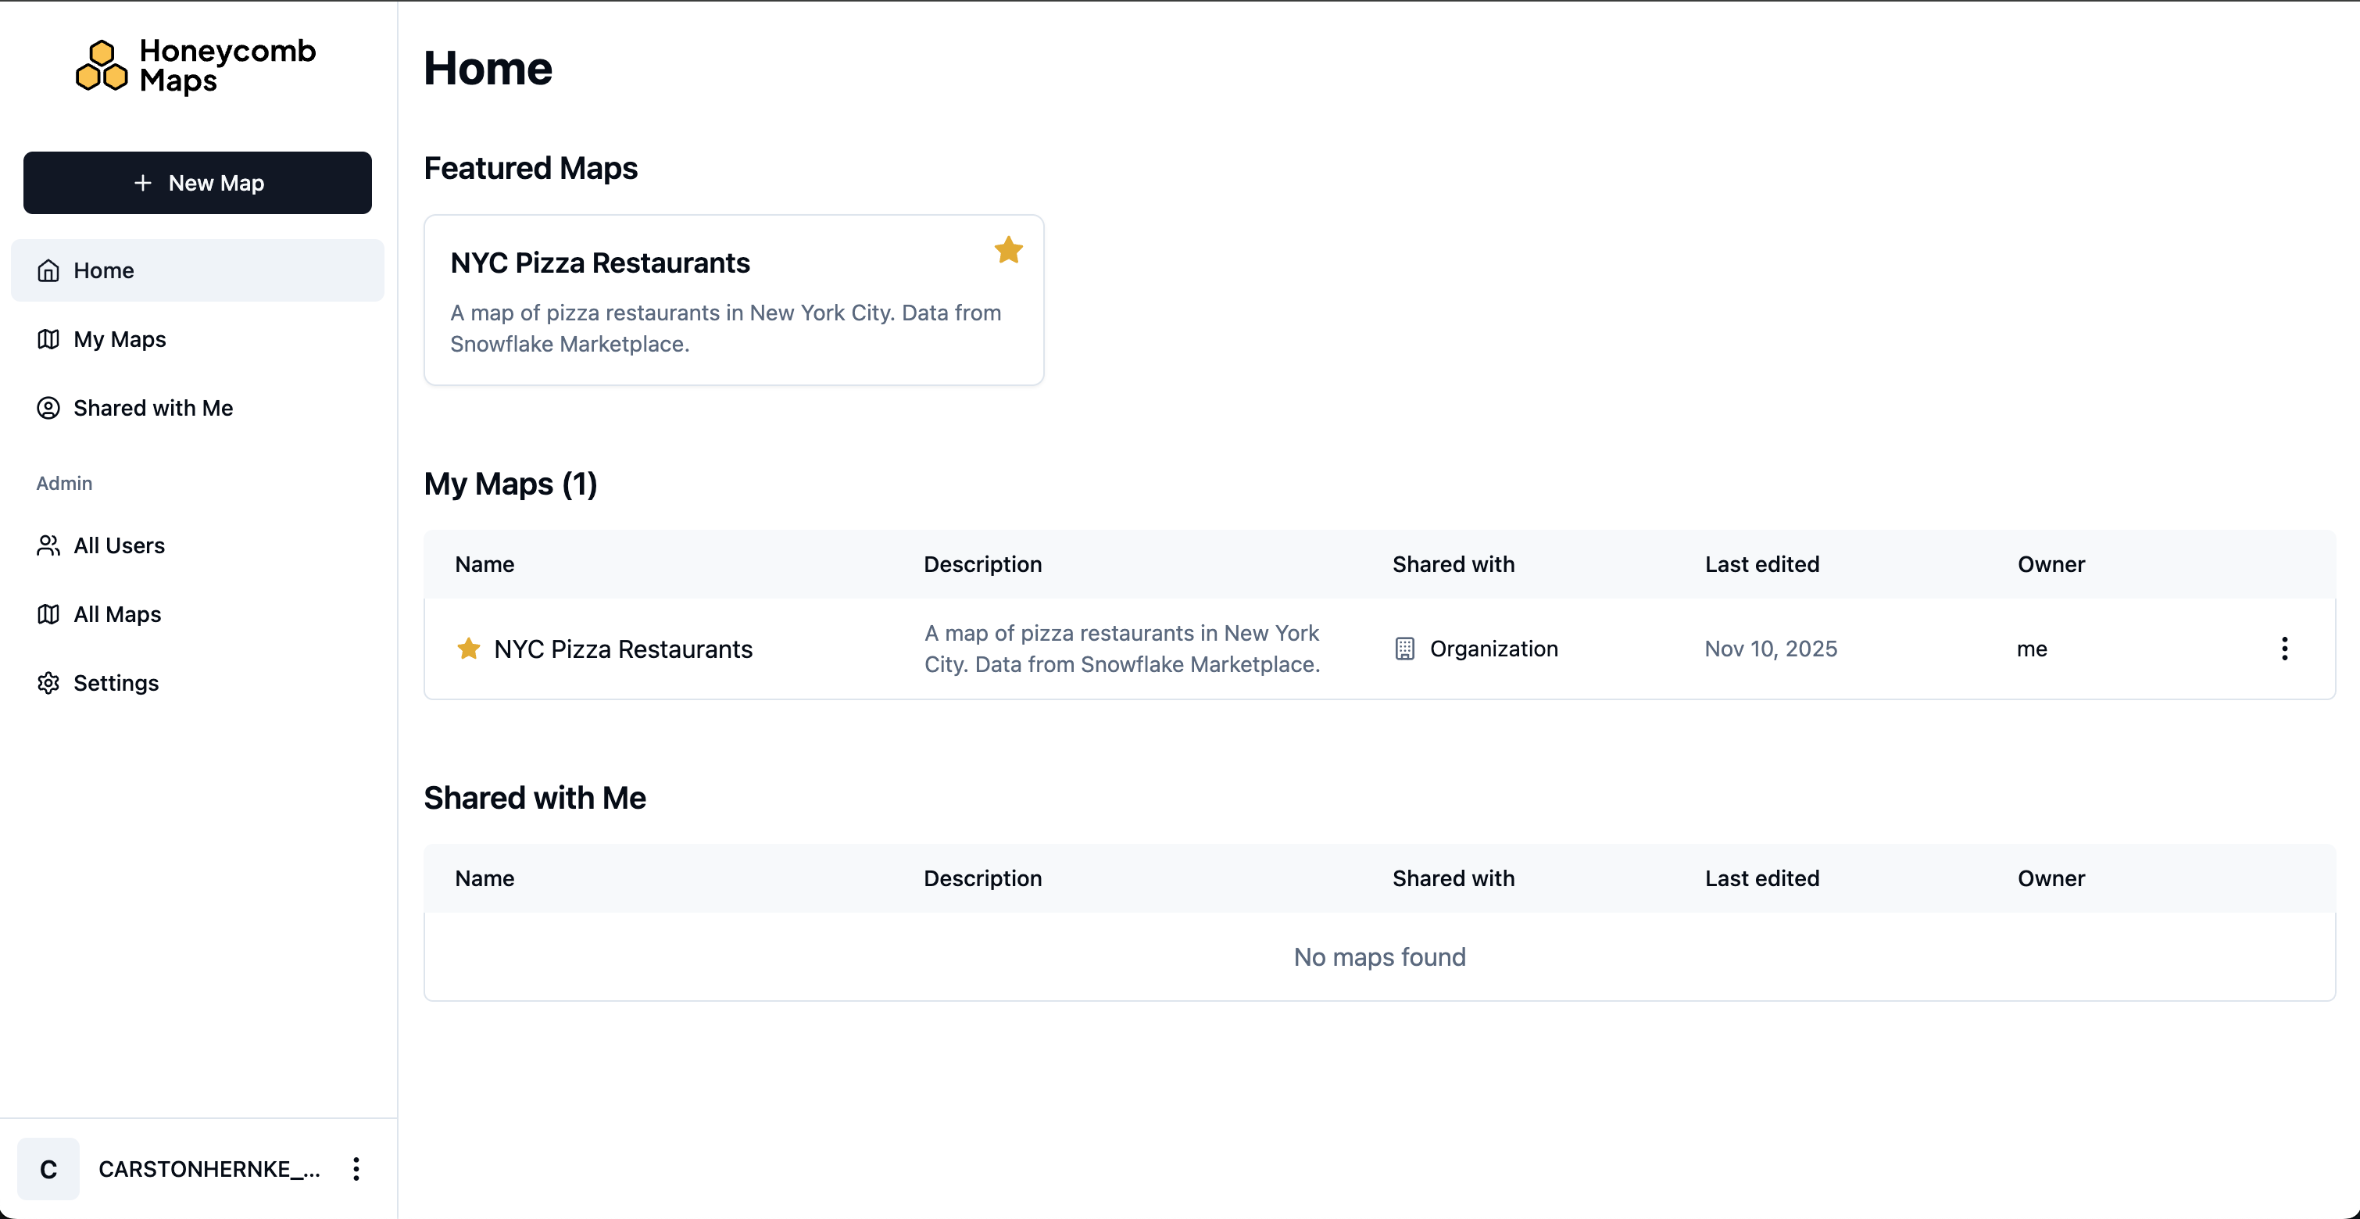Open the row options three-dot menu
This screenshot has width=2360, height=1219.
pyautogui.click(x=2284, y=649)
